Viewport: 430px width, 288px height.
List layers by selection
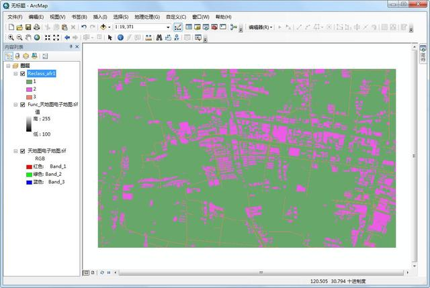point(34,56)
